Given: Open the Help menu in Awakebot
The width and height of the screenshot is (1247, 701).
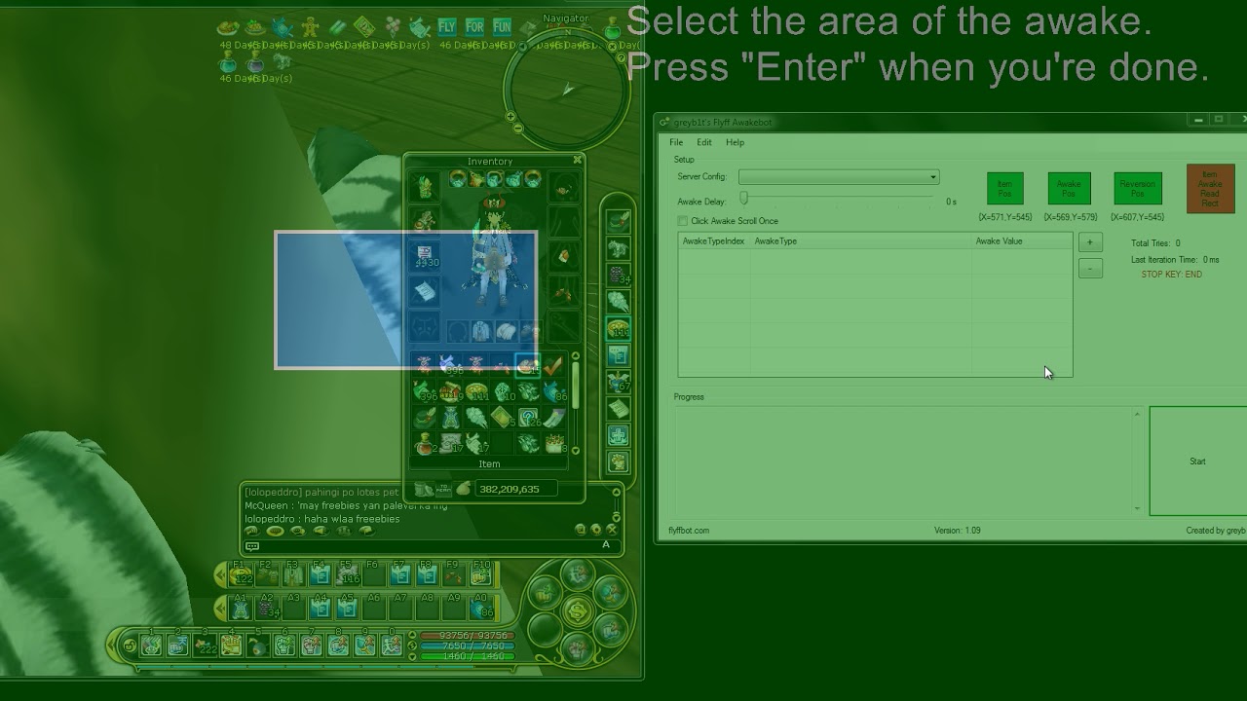Looking at the screenshot, I should click(735, 142).
